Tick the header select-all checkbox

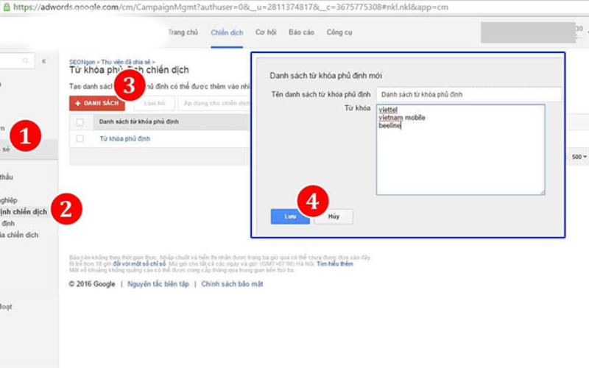80,121
